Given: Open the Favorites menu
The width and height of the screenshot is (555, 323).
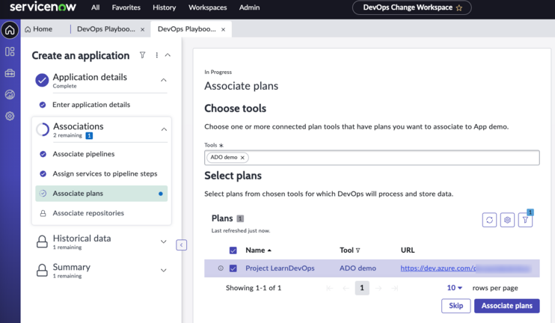Looking at the screenshot, I should point(126,7).
